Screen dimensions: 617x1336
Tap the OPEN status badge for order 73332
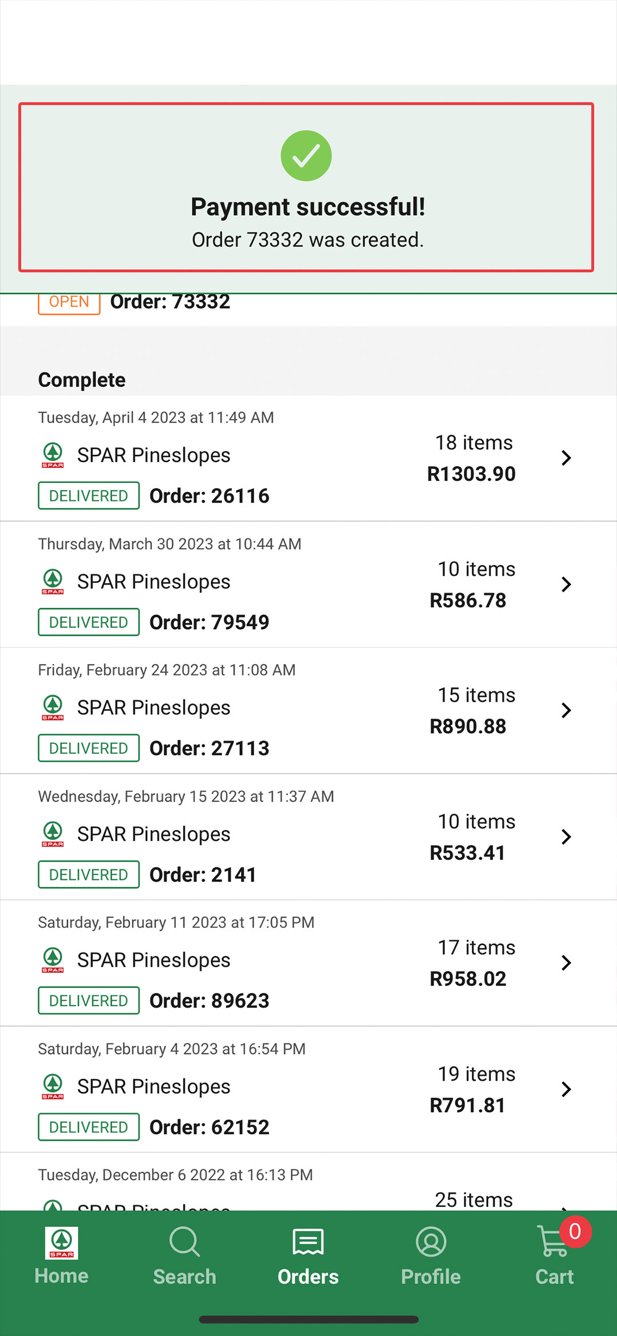[69, 303]
